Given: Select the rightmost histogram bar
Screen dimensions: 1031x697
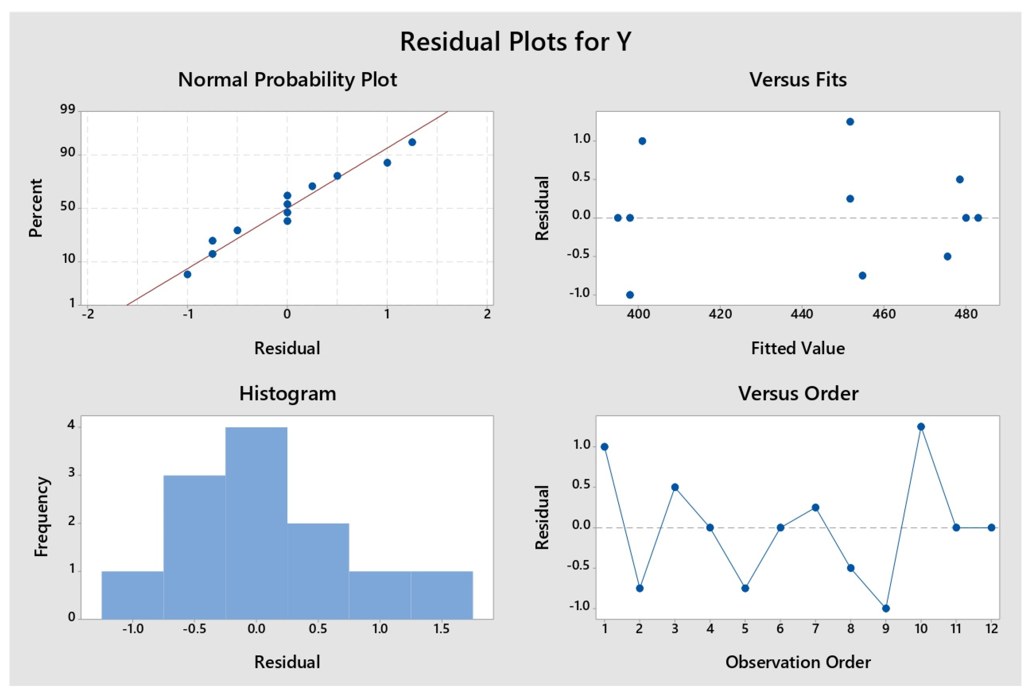Looking at the screenshot, I should click(x=442, y=595).
